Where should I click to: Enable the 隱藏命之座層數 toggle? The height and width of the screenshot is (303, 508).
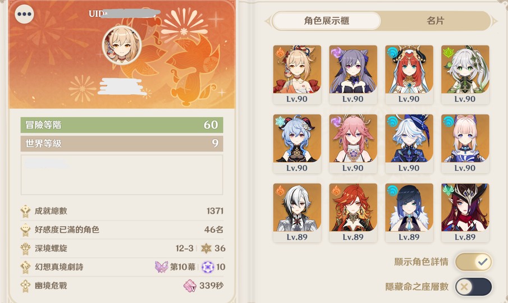pyautogui.click(x=473, y=287)
